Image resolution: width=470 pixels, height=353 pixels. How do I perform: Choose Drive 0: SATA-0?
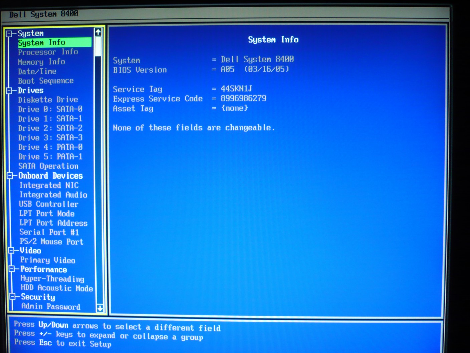point(50,109)
